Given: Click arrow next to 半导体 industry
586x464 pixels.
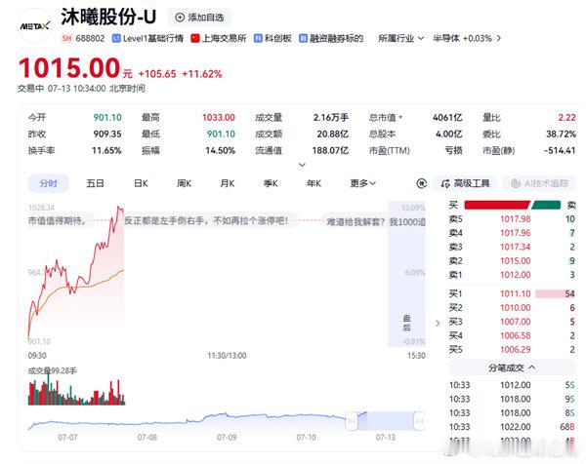Looking at the screenshot, I should (498, 38).
